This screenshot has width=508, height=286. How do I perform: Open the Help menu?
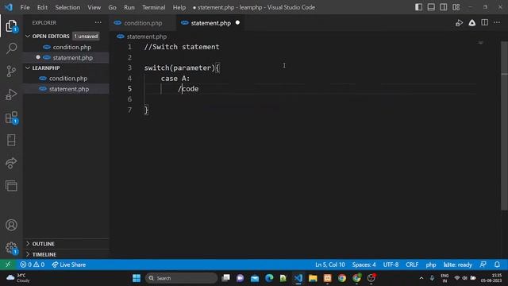[x=179, y=7]
